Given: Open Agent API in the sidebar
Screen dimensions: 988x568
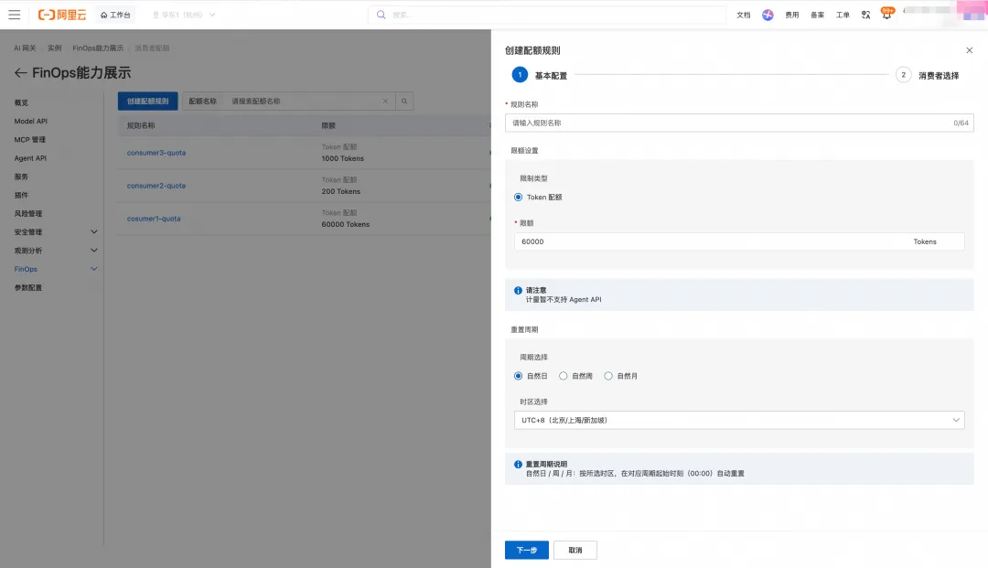Looking at the screenshot, I should point(30,158).
